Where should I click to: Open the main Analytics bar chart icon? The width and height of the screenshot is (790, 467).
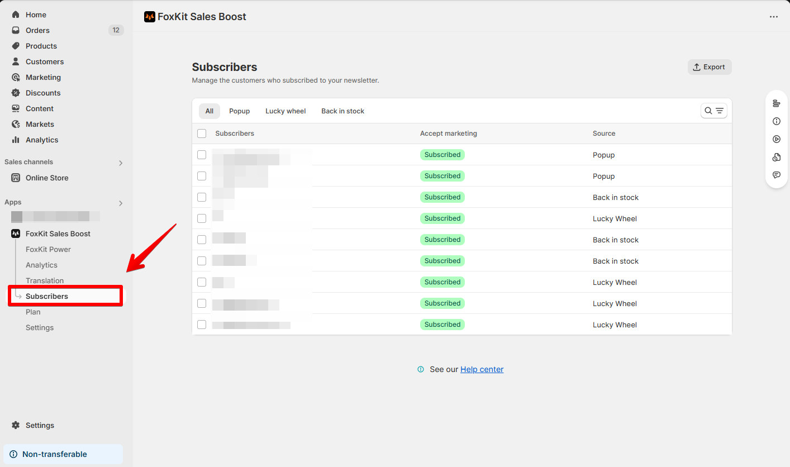click(x=16, y=140)
